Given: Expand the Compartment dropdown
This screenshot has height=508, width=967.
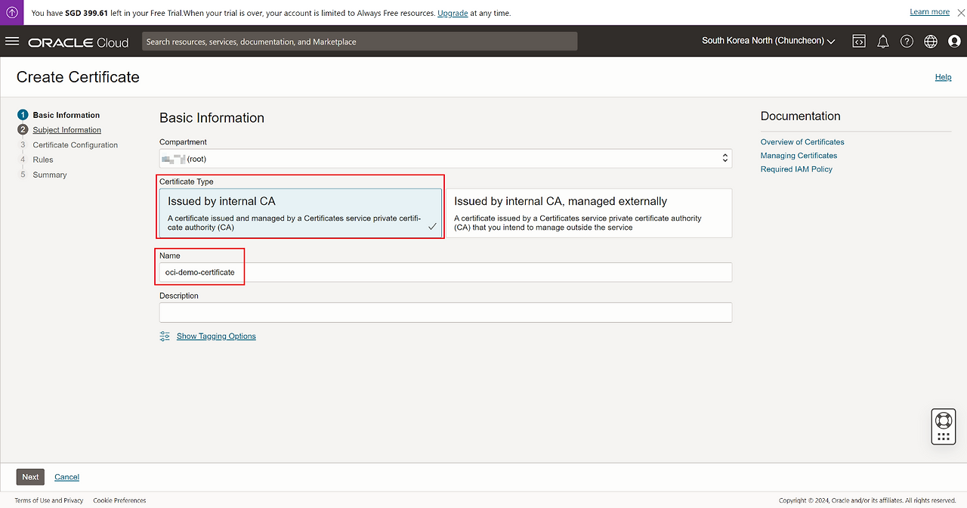Looking at the screenshot, I should point(445,158).
